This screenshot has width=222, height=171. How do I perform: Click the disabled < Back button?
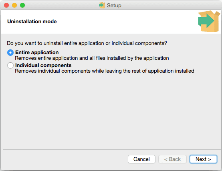pos(172,159)
